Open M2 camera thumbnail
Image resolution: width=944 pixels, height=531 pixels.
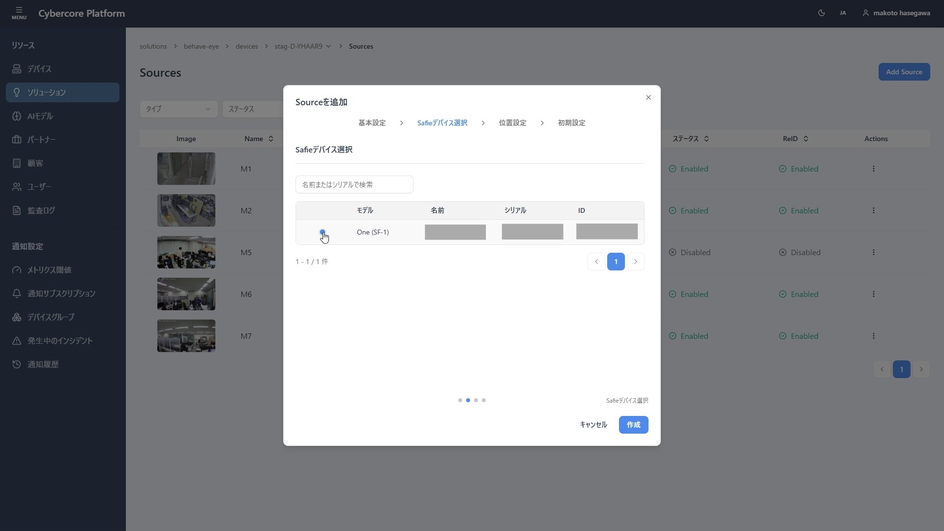click(186, 210)
